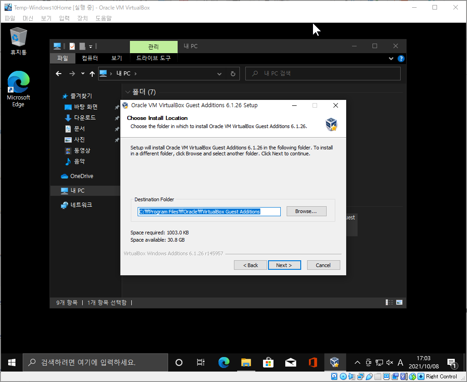Image resolution: width=467 pixels, height=382 pixels.
Task: Refresh the Explorer address bar location
Action: 233,74
